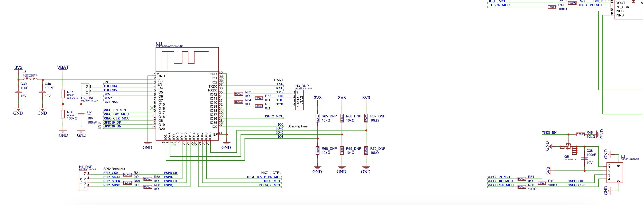Click the ESP32-S3-WROOM-1-N8 part name
643x205 pixels.
click(x=170, y=46)
